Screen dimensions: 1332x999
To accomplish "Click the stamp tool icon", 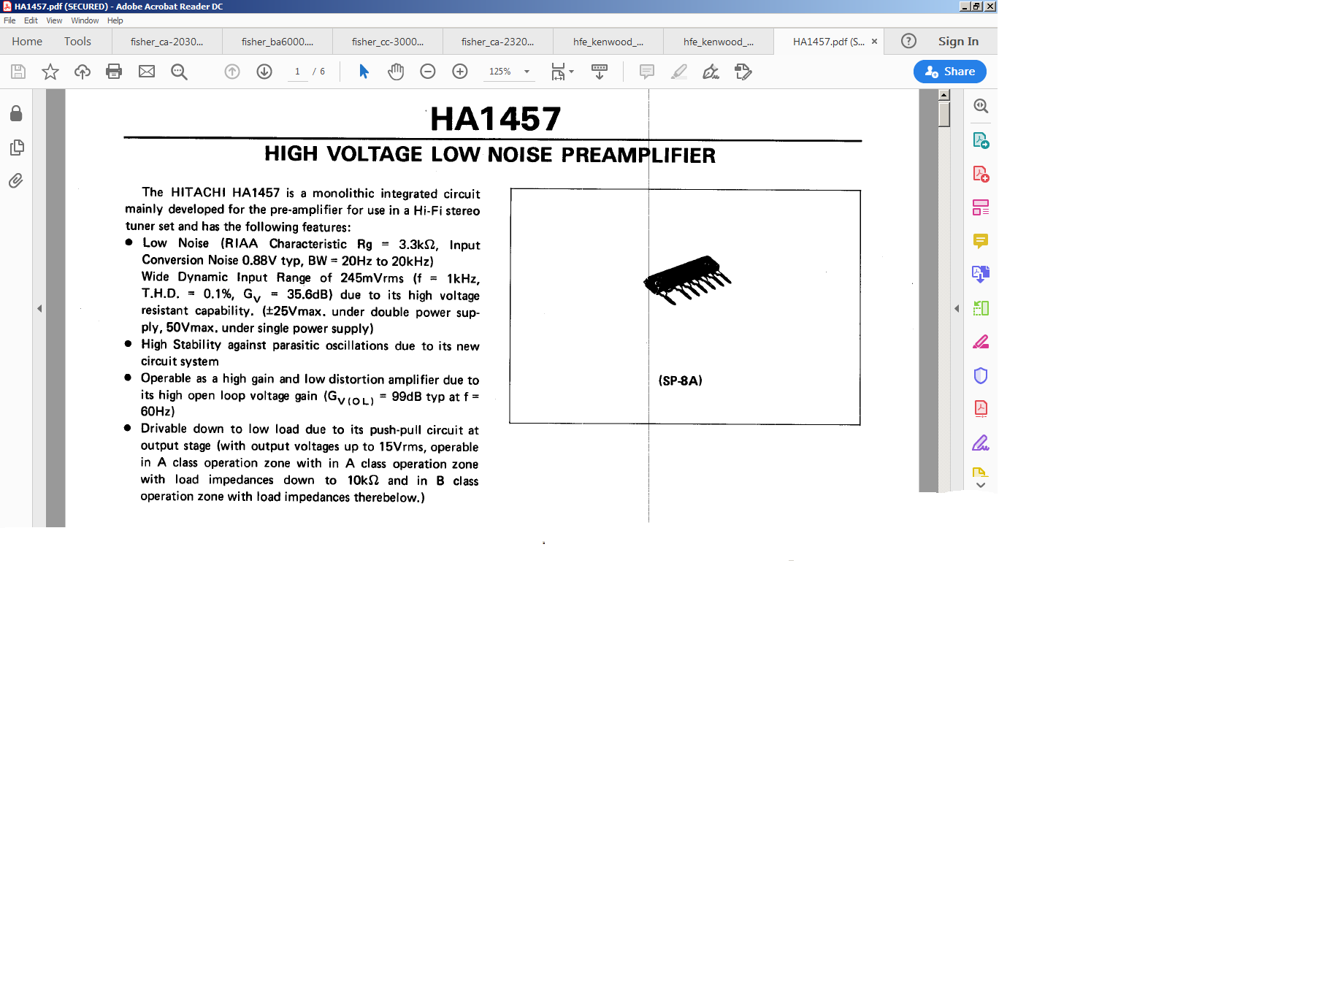I will (743, 72).
